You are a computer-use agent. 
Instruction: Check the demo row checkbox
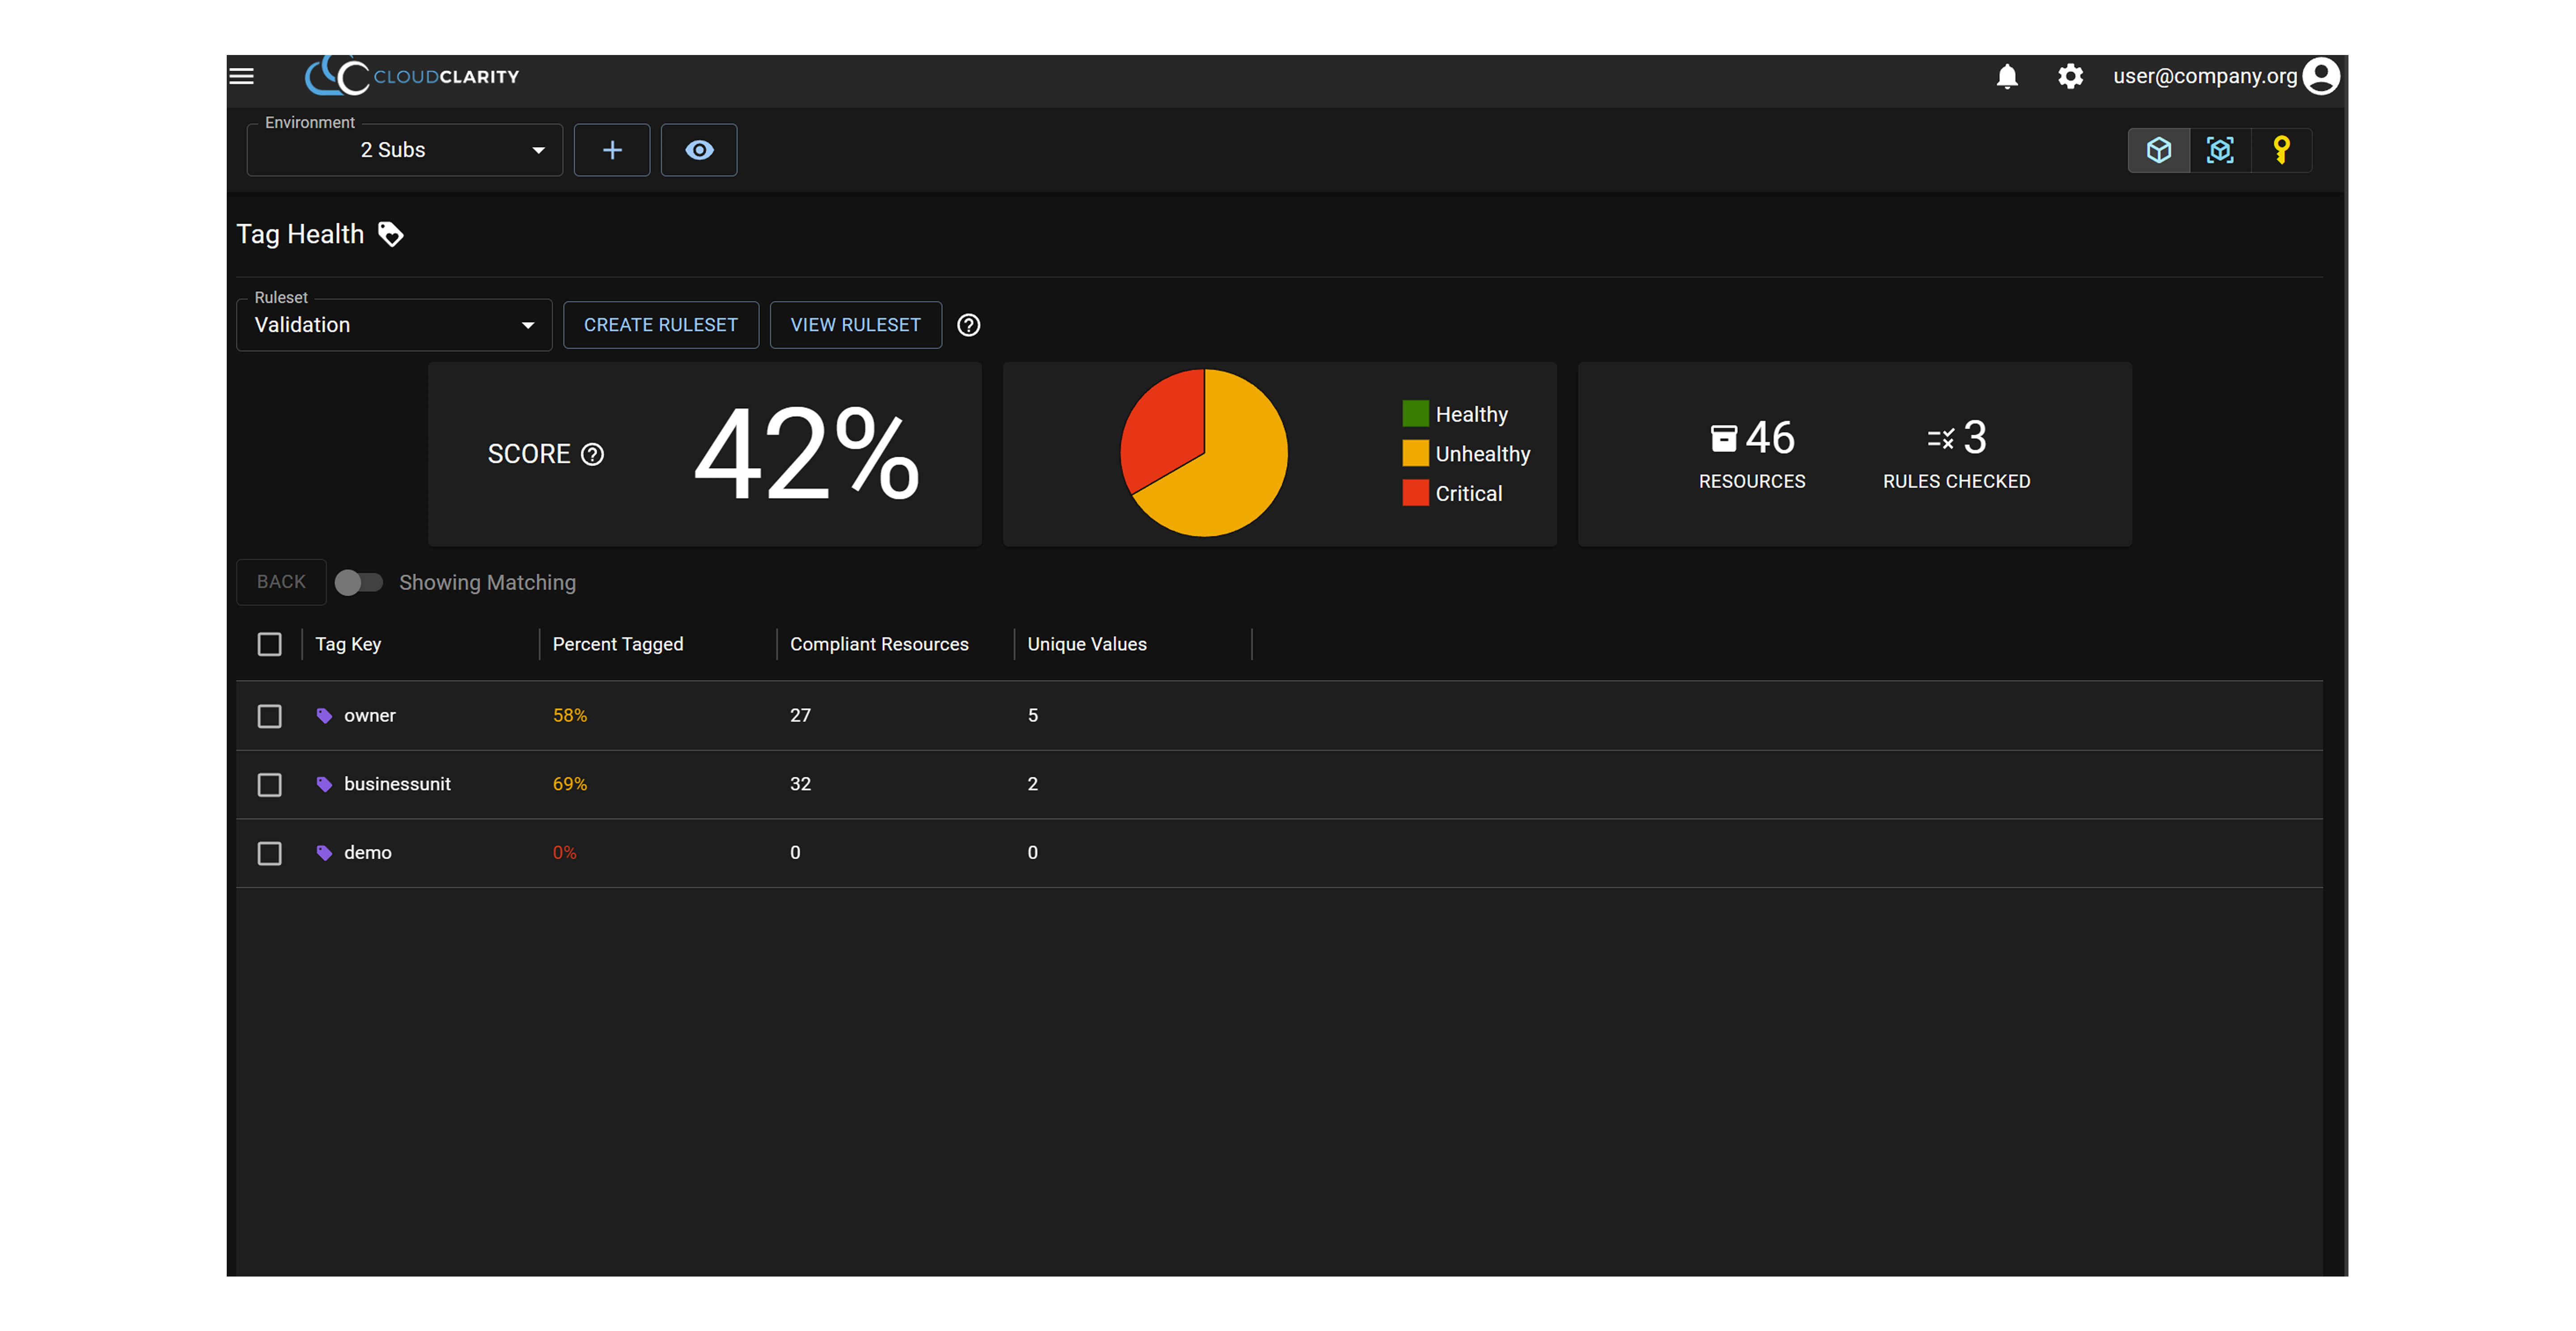(269, 853)
